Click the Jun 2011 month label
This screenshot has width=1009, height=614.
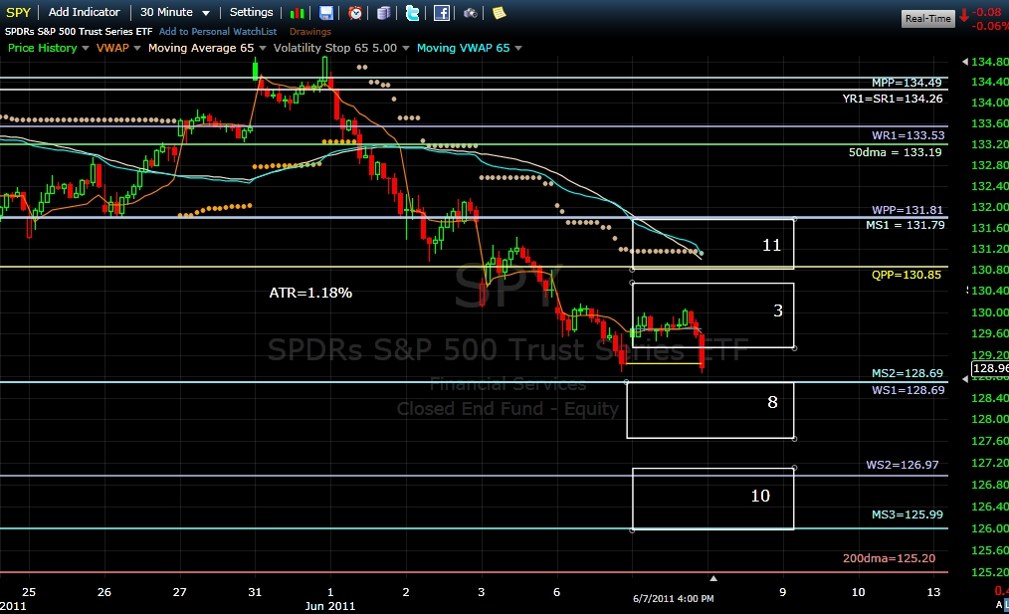[x=329, y=606]
